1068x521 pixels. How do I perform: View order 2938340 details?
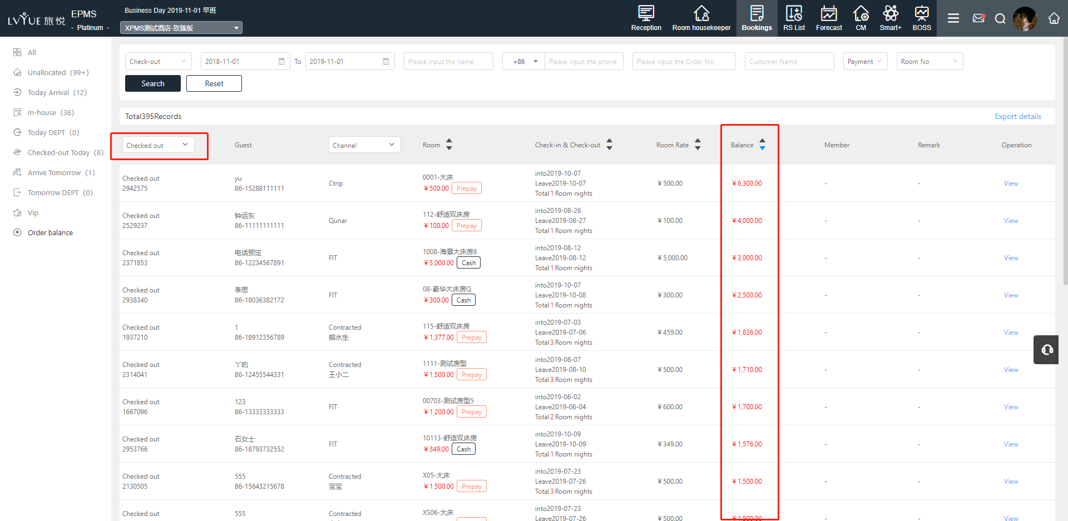(1011, 295)
